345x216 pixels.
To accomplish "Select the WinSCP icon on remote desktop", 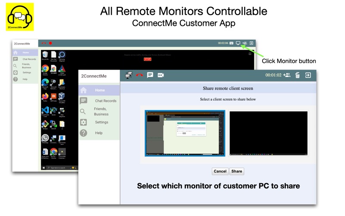I will tap(53, 125).
